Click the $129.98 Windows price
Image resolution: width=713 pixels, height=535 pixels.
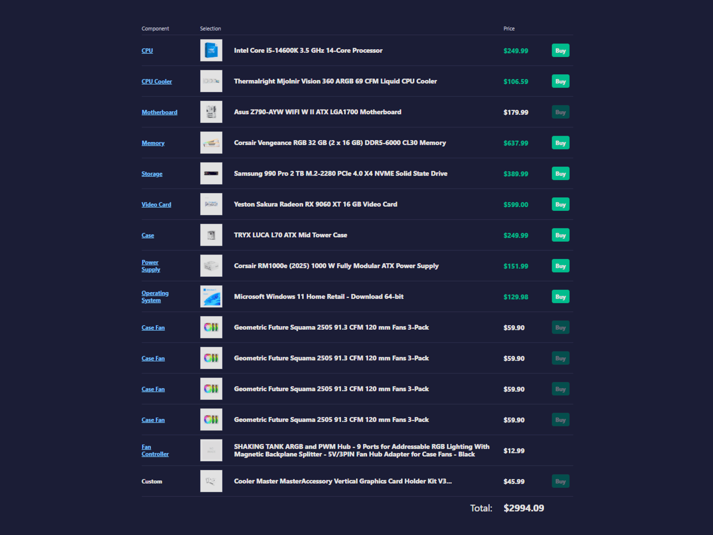pos(516,297)
